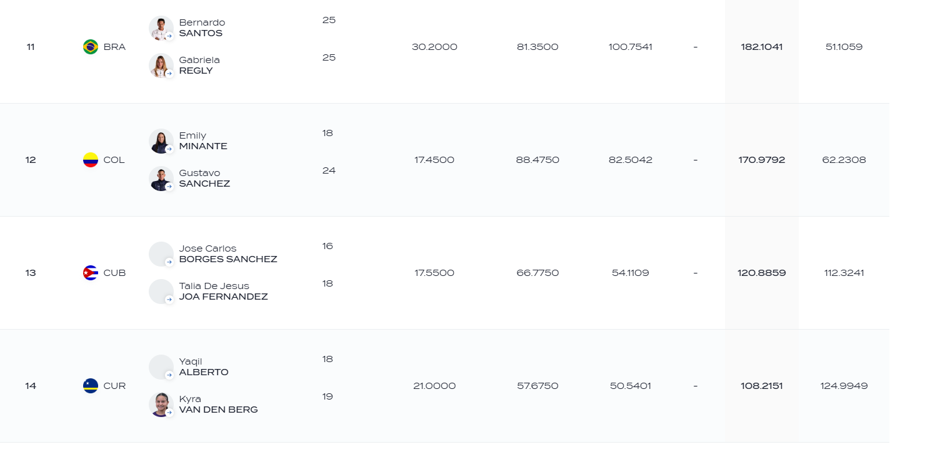
Task: Click Talia De Jesus Joa Fernandez's placeholder avatar
Action: click(161, 292)
